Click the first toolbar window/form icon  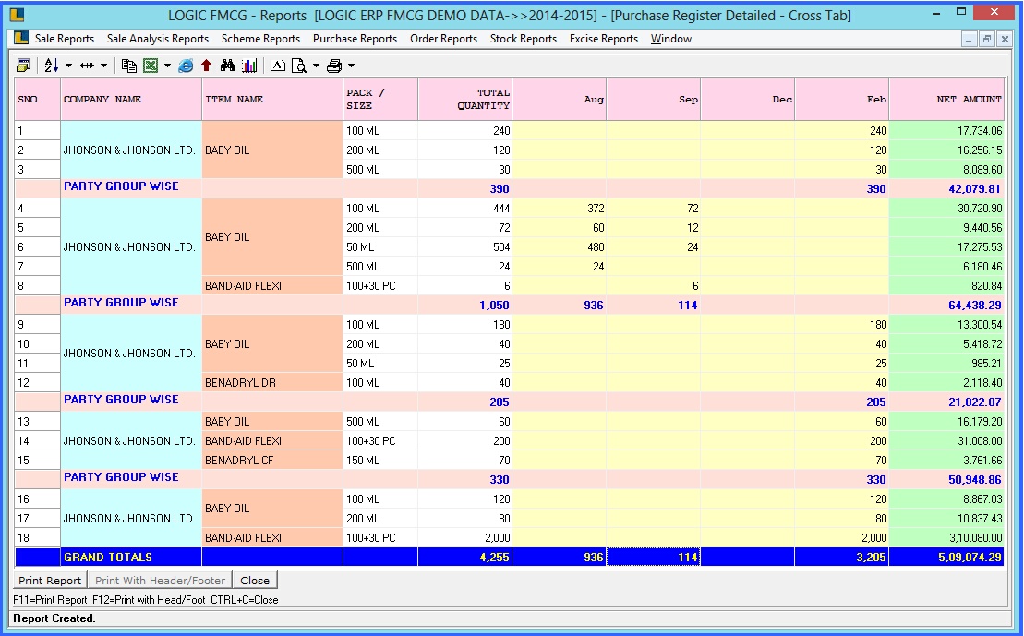click(23, 66)
